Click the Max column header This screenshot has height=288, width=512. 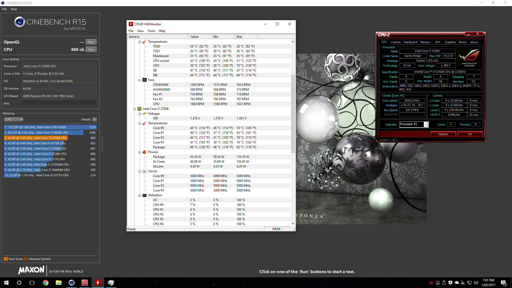246,37
